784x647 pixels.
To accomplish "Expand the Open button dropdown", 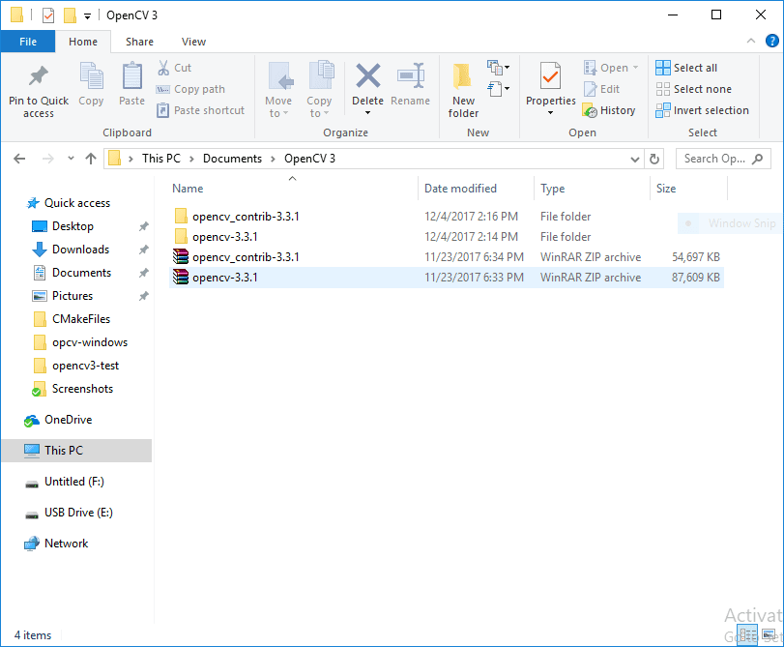I will coord(635,68).
